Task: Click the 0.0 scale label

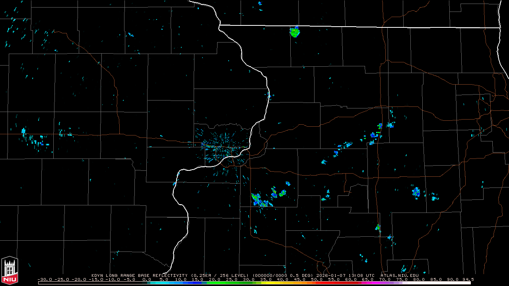Action: 147,280
